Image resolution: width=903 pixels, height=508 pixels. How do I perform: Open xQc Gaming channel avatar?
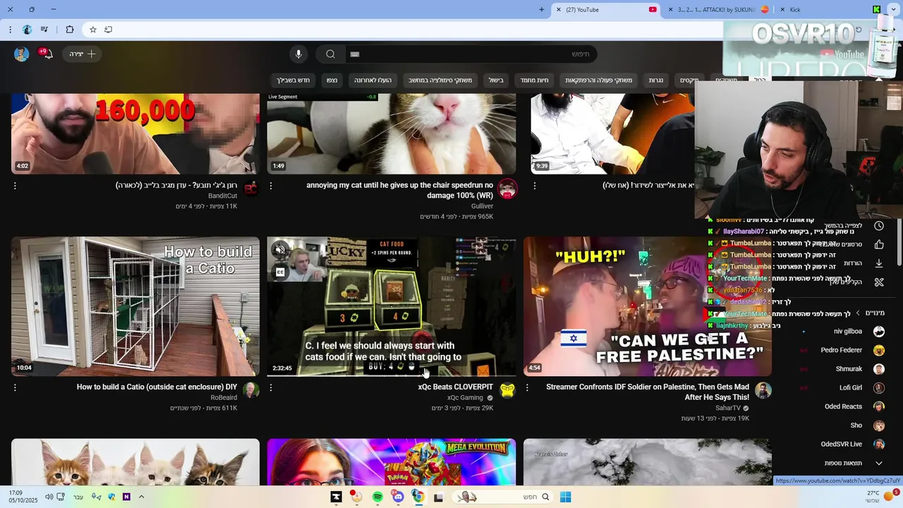[x=508, y=391]
